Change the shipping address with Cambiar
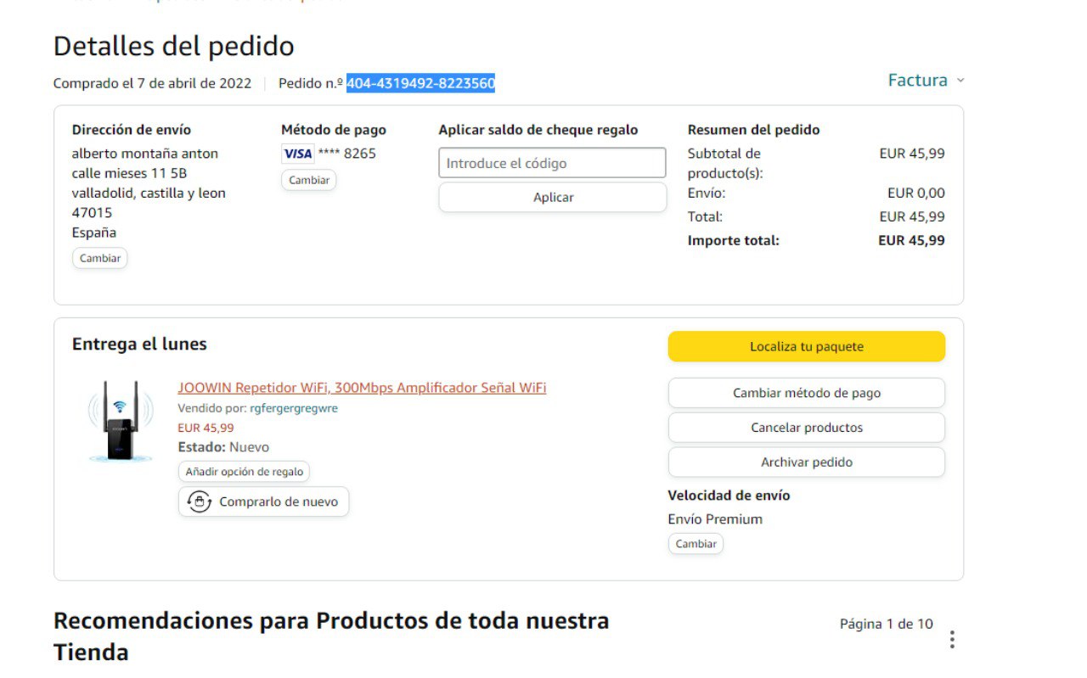 point(100,258)
